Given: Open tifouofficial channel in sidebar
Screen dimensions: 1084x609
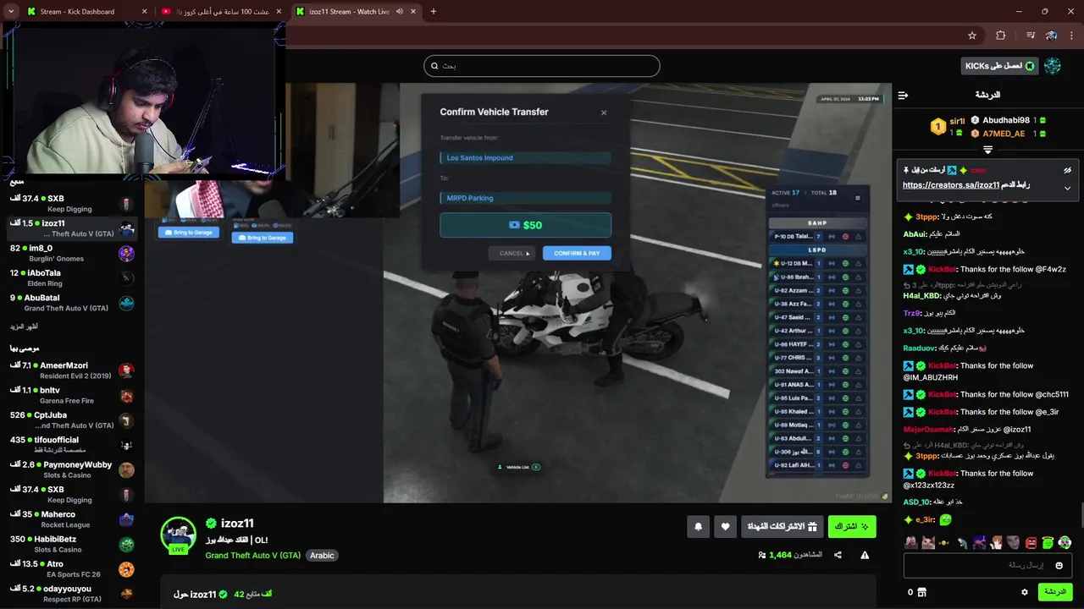Looking at the screenshot, I should [x=72, y=445].
